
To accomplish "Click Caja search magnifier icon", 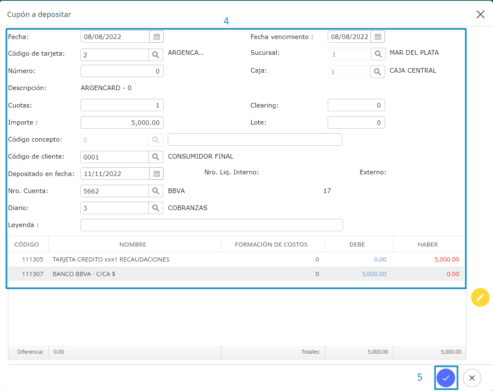I will 378,72.
